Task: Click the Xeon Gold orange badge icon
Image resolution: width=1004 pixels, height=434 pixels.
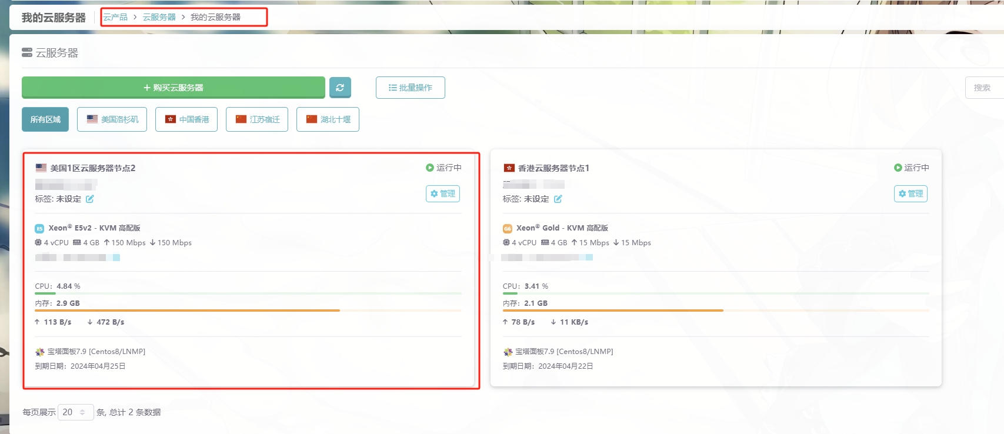Action: pos(507,229)
